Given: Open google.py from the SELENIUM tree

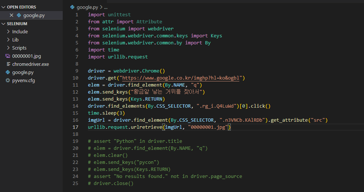Looking at the screenshot, I should click(x=23, y=72).
